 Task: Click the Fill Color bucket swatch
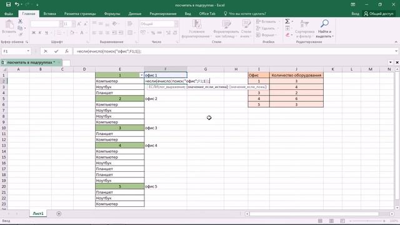[x=72, y=32]
